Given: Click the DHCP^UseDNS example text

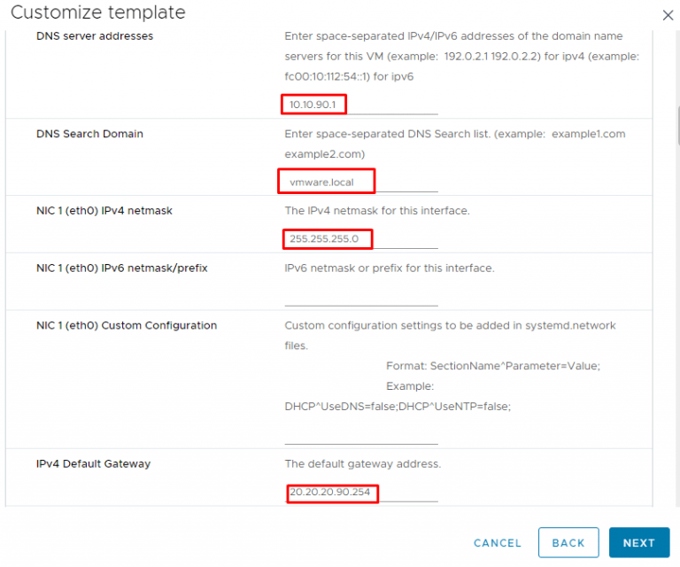Looking at the screenshot, I should (398, 406).
